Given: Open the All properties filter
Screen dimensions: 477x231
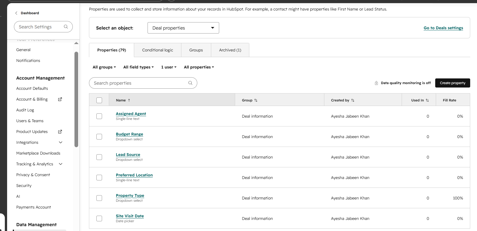Looking at the screenshot, I should click(199, 67).
